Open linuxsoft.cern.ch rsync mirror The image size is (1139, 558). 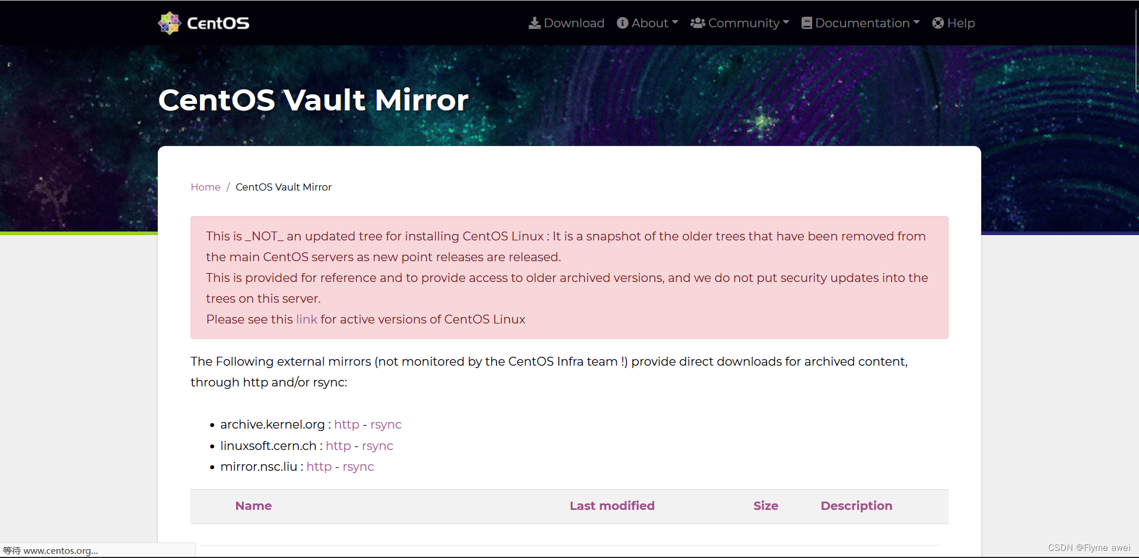coord(377,446)
